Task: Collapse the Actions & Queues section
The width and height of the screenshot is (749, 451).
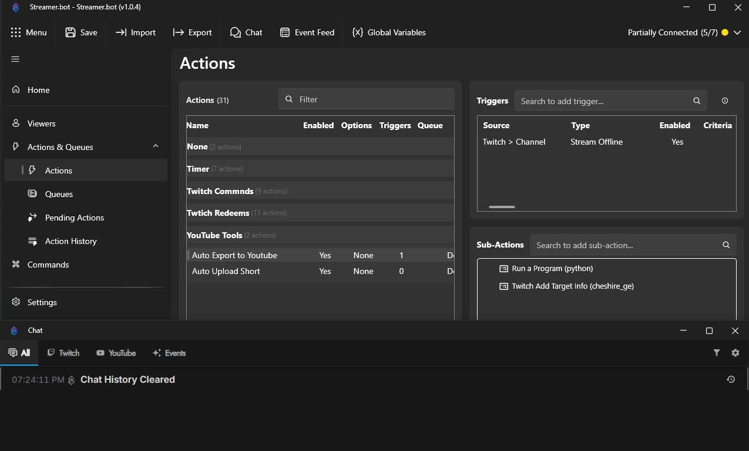Action: click(x=155, y=146)
